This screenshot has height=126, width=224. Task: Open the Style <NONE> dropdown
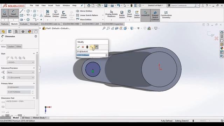21,62
